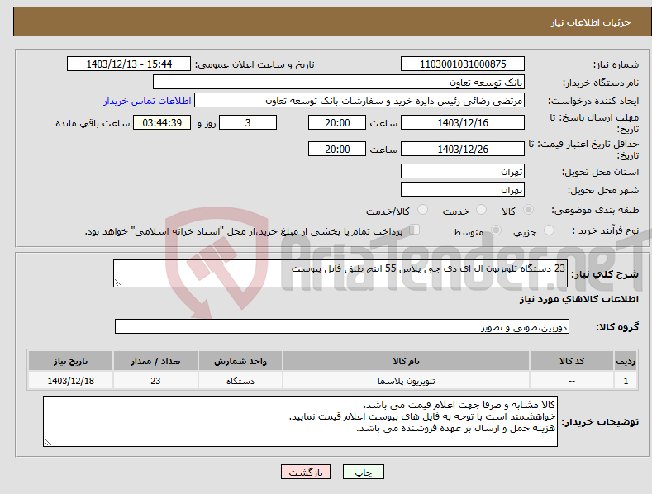652x494 pixels.
Task: Select the کالا radio button
Action: (x=529, y=210)
